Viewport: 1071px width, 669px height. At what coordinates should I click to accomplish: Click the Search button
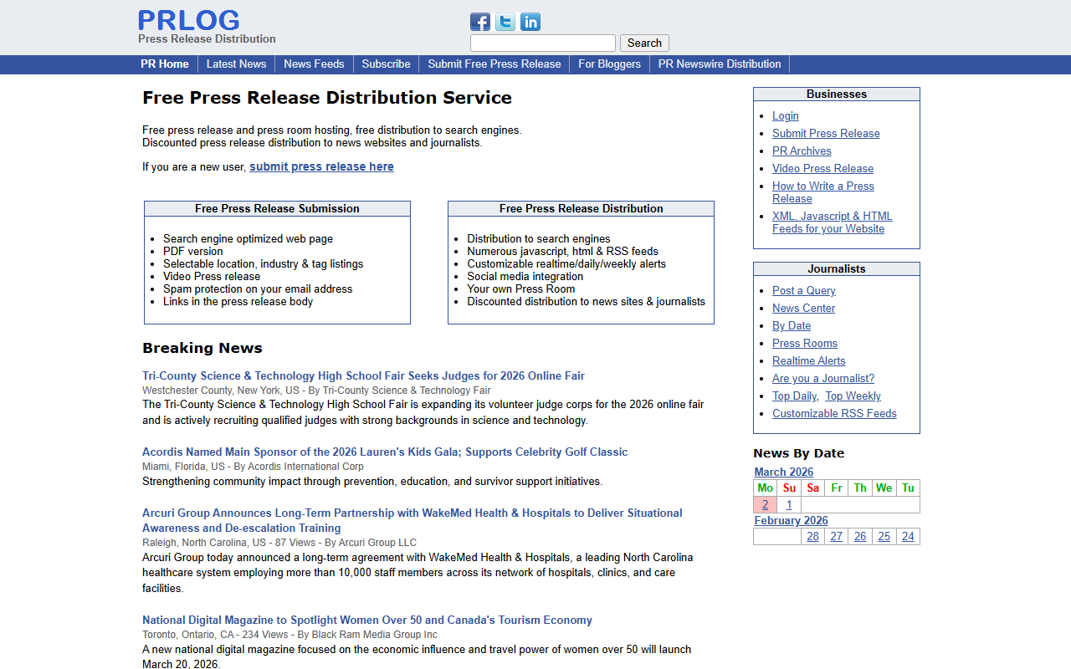644,43
